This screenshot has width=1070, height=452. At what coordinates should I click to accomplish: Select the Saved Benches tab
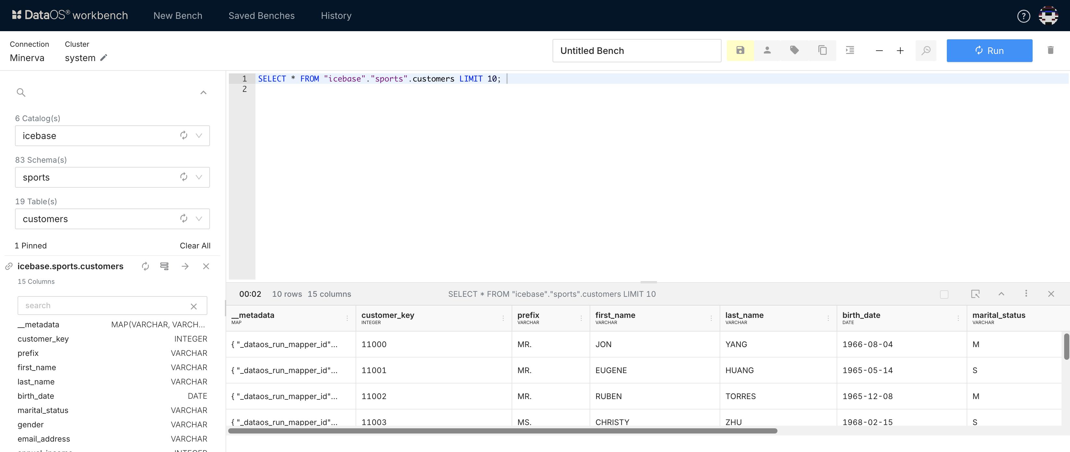click(x=261, y=16)
